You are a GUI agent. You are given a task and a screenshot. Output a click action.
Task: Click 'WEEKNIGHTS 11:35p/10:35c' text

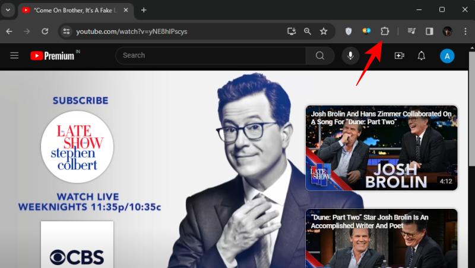click(90, 207)
